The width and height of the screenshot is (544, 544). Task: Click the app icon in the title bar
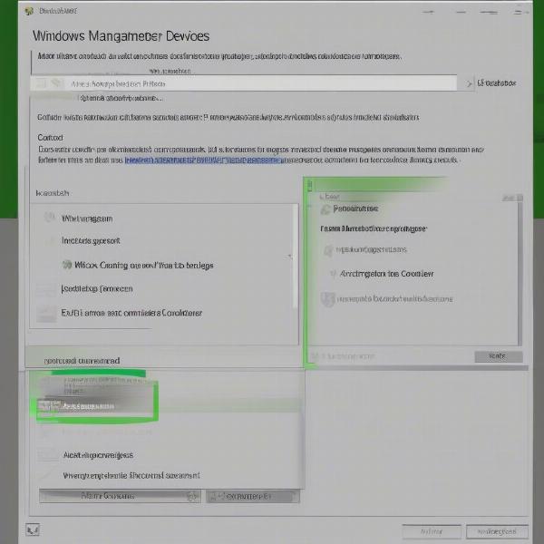[29, 11]
